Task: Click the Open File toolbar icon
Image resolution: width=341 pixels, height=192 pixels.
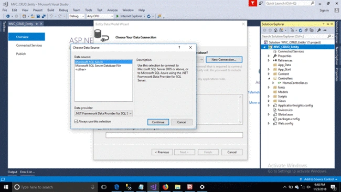Action: click(33, 16)
